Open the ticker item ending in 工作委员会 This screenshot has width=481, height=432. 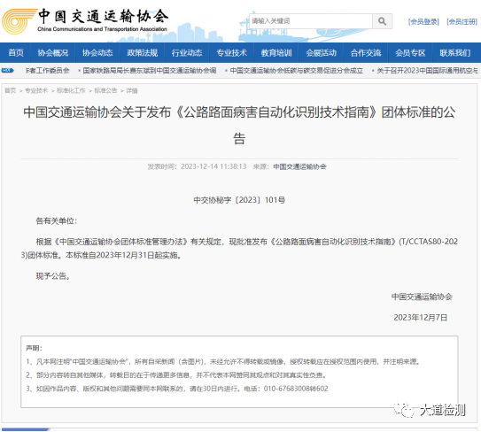pos(47,71)
